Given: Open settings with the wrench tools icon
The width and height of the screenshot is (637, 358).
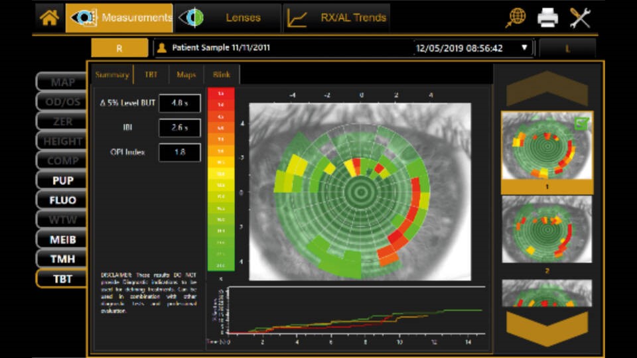Looking at the screenshot, I should (x=579, y=18).
